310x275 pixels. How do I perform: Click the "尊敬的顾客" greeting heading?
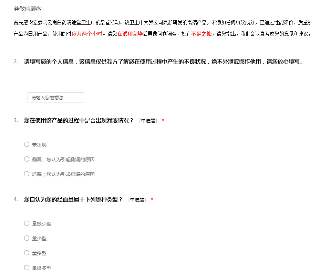28,9
